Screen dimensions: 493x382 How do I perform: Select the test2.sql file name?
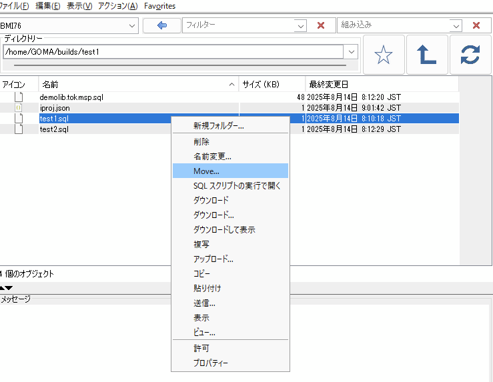54,129
